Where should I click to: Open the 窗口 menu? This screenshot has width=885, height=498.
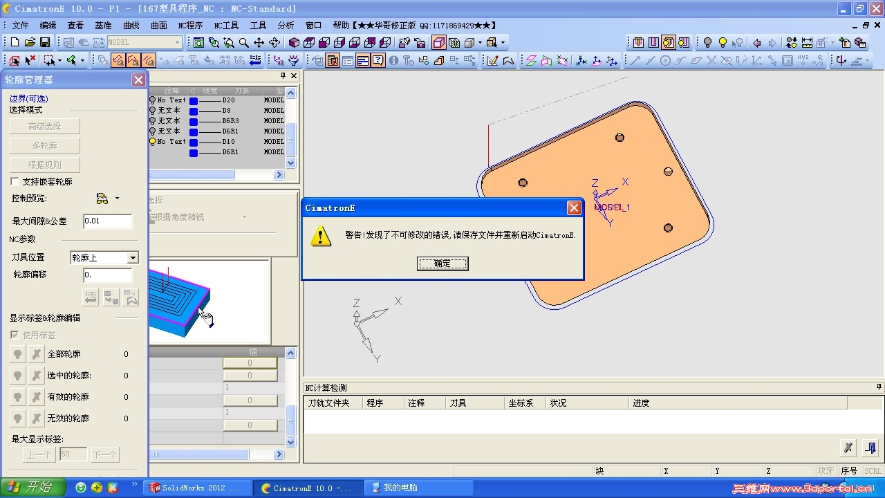[313, 26]
